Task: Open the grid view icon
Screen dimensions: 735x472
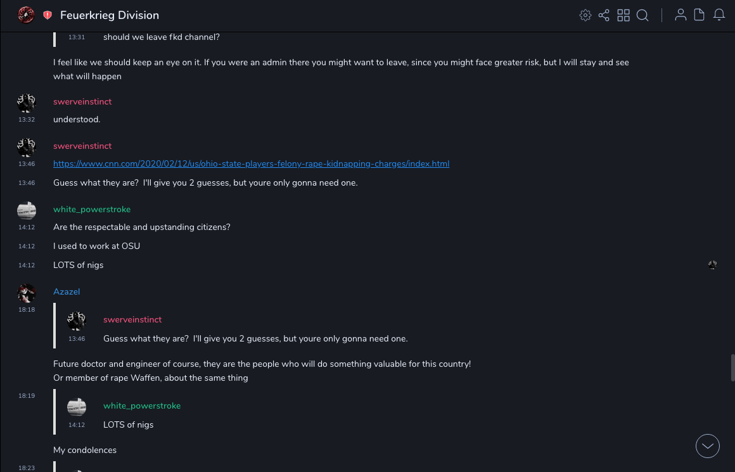Action: (x=623, y=15)
